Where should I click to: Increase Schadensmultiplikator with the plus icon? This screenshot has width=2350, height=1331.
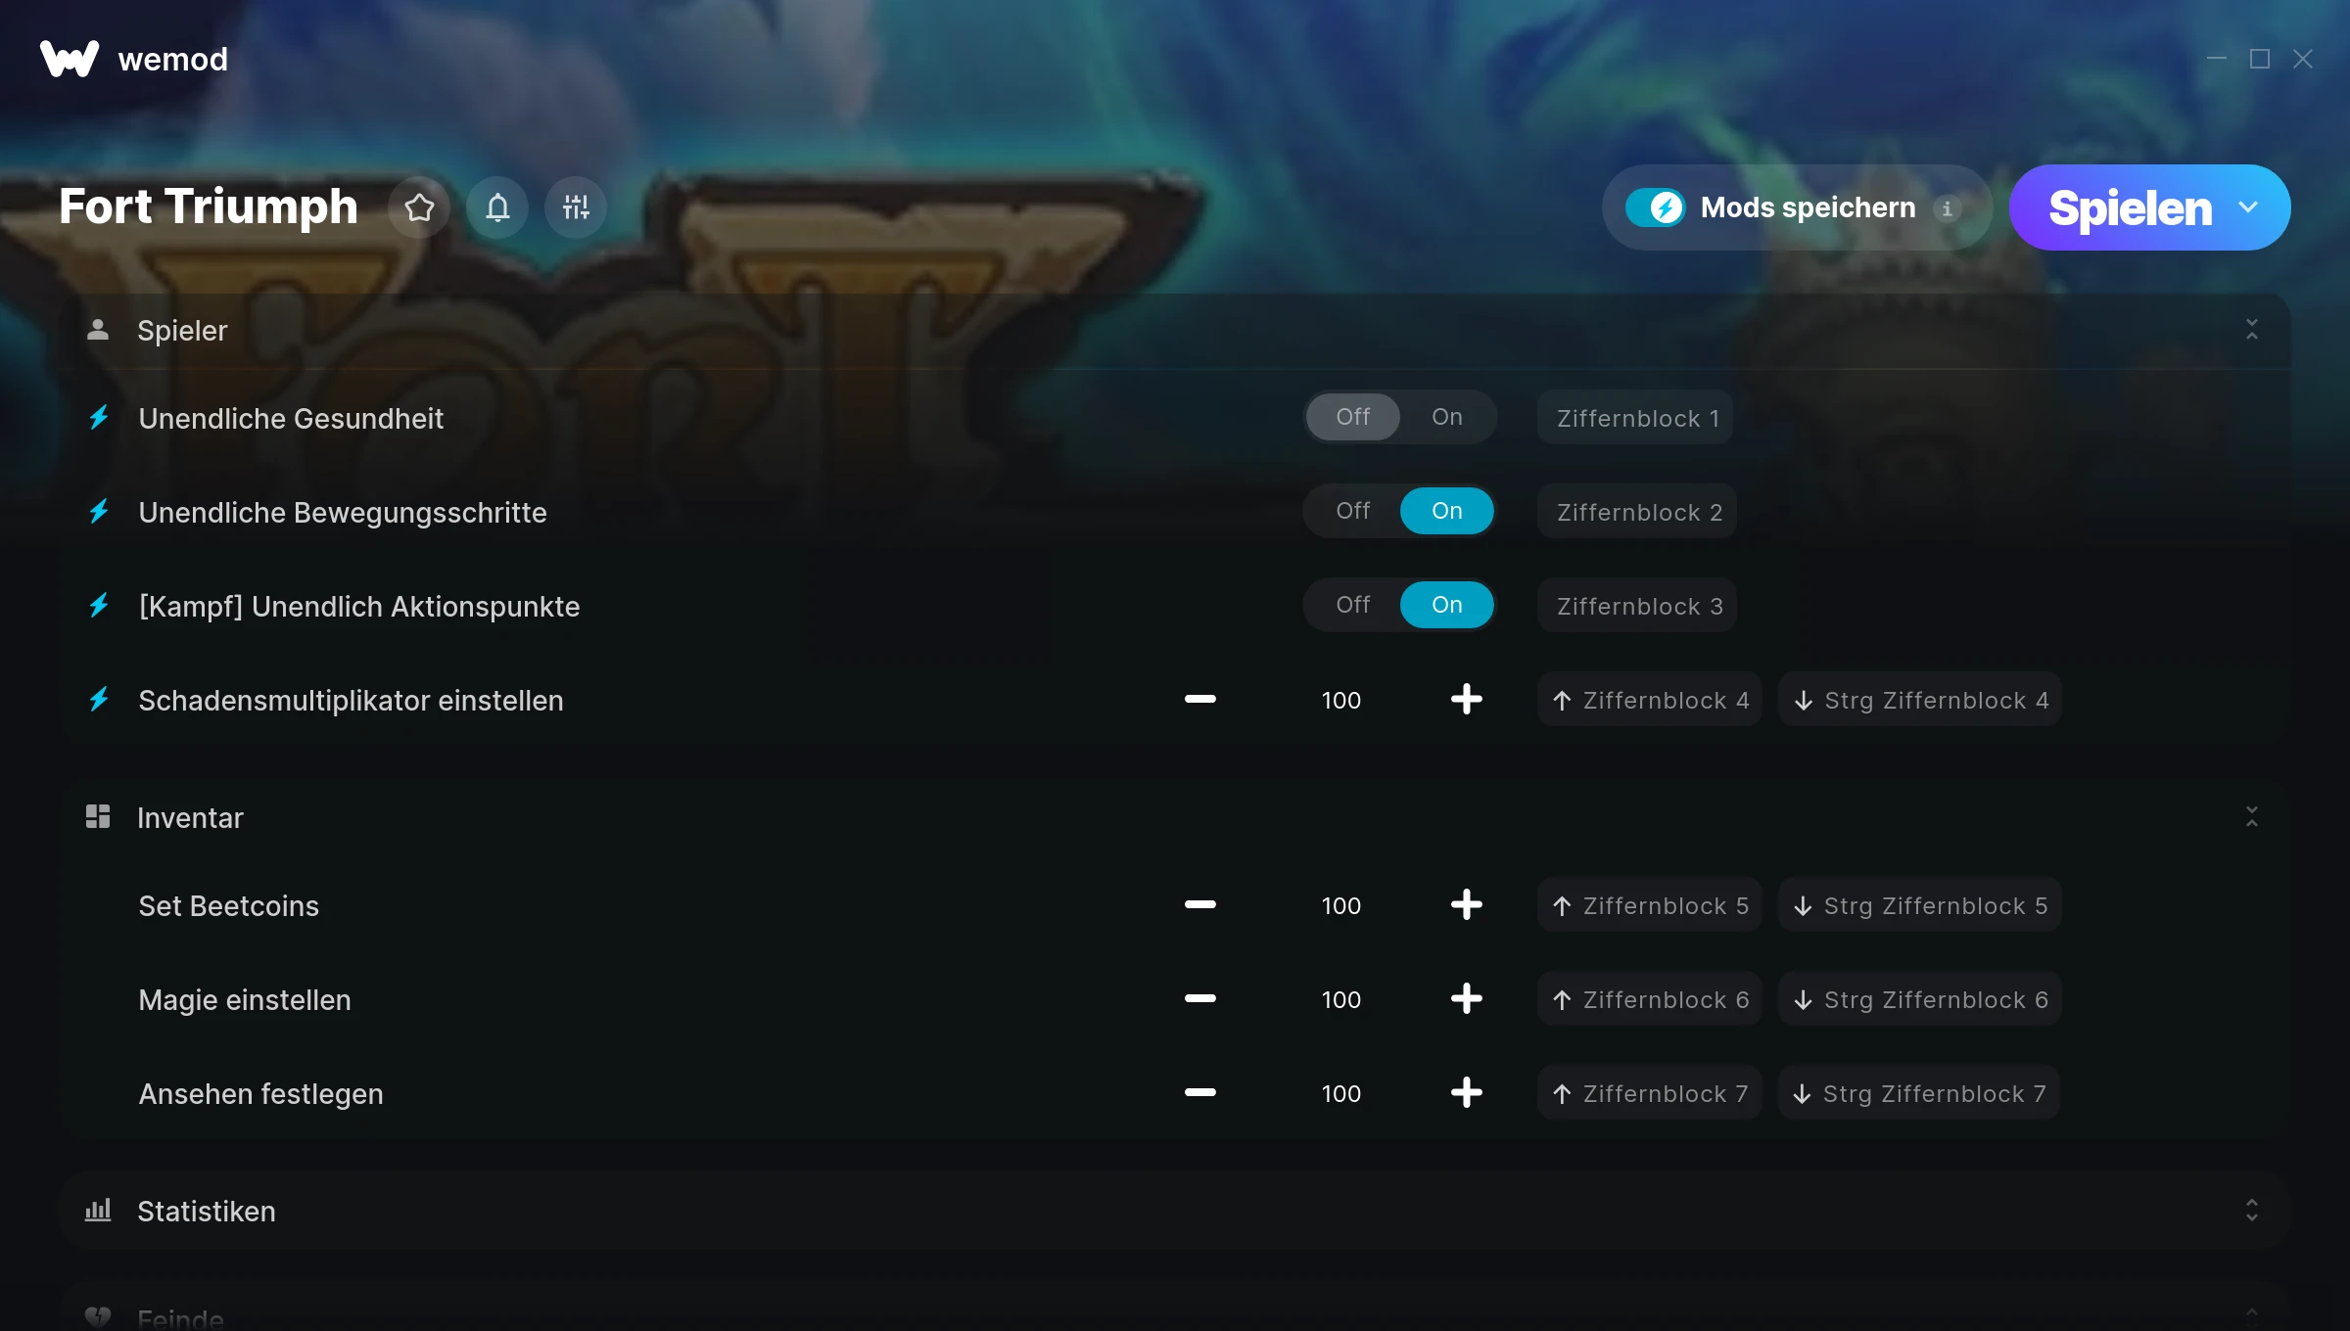(x=1466, y=700)
